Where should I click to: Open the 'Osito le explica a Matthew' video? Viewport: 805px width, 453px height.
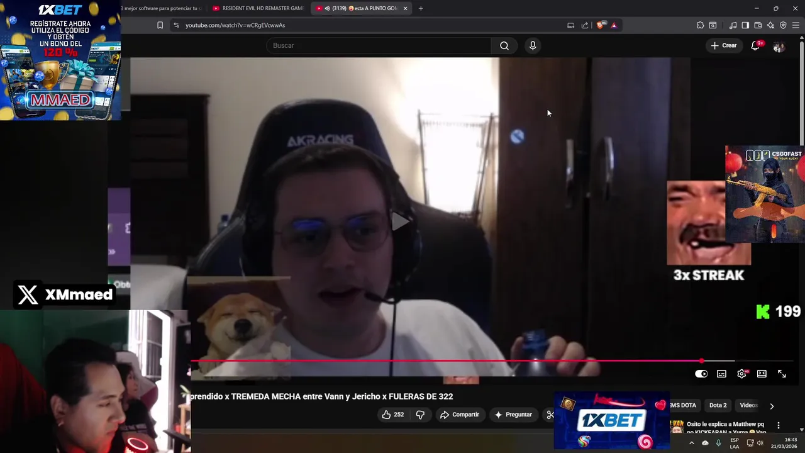(x=725, y=428)
